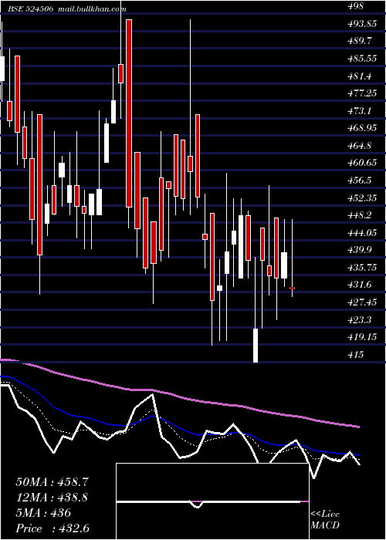Click the 468.95 price label
This screenshot has width=386, height=540.
(362, 129)
